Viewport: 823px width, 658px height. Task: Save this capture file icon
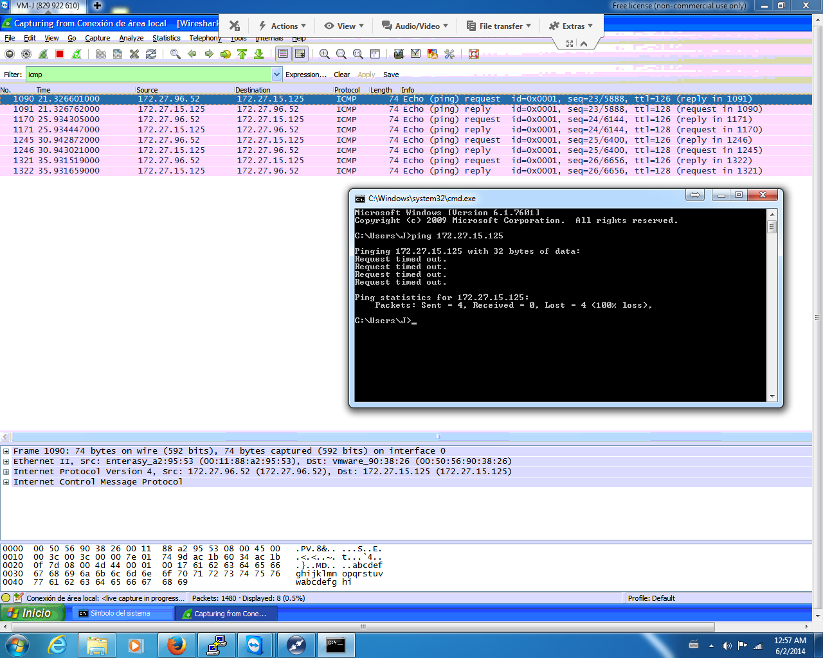pos(118,54)
